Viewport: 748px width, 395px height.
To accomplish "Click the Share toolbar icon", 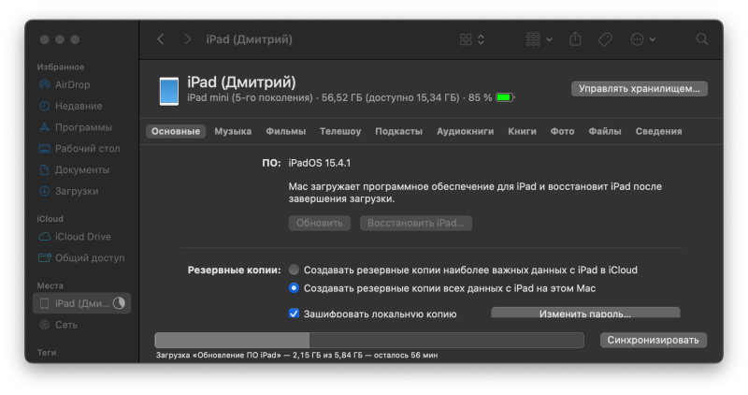I will (575, 38).
